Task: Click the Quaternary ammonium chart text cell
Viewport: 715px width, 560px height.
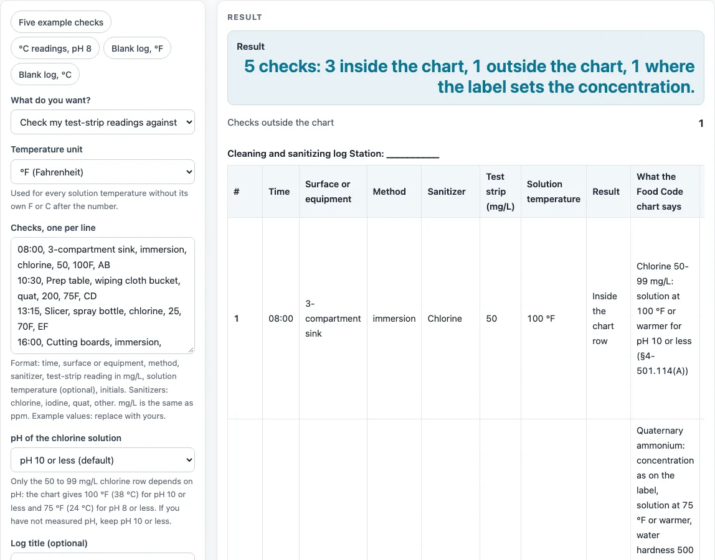Action: click(665, 490)
